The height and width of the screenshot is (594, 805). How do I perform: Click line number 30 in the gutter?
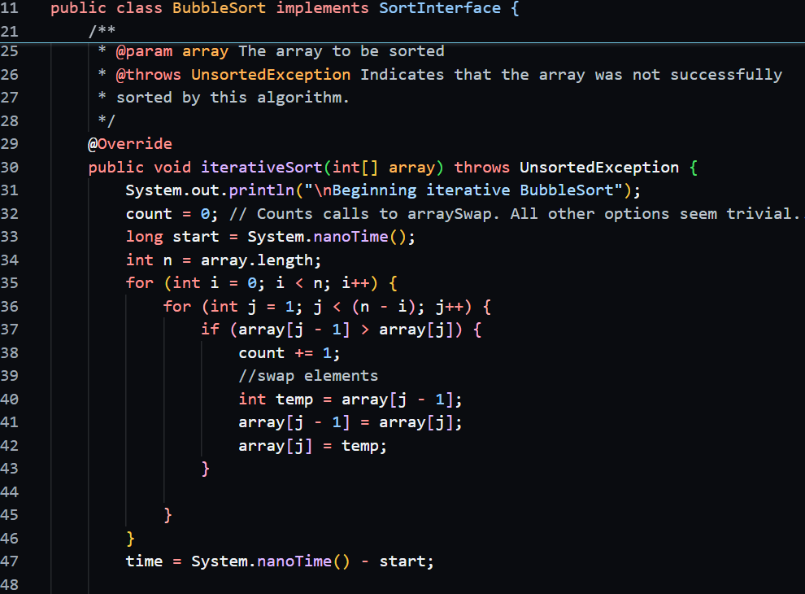click(x=10, y=168)
